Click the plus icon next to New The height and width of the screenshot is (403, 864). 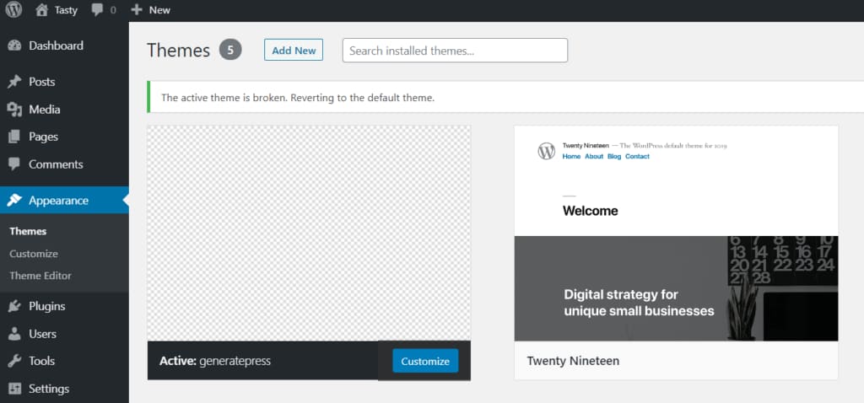137,10
